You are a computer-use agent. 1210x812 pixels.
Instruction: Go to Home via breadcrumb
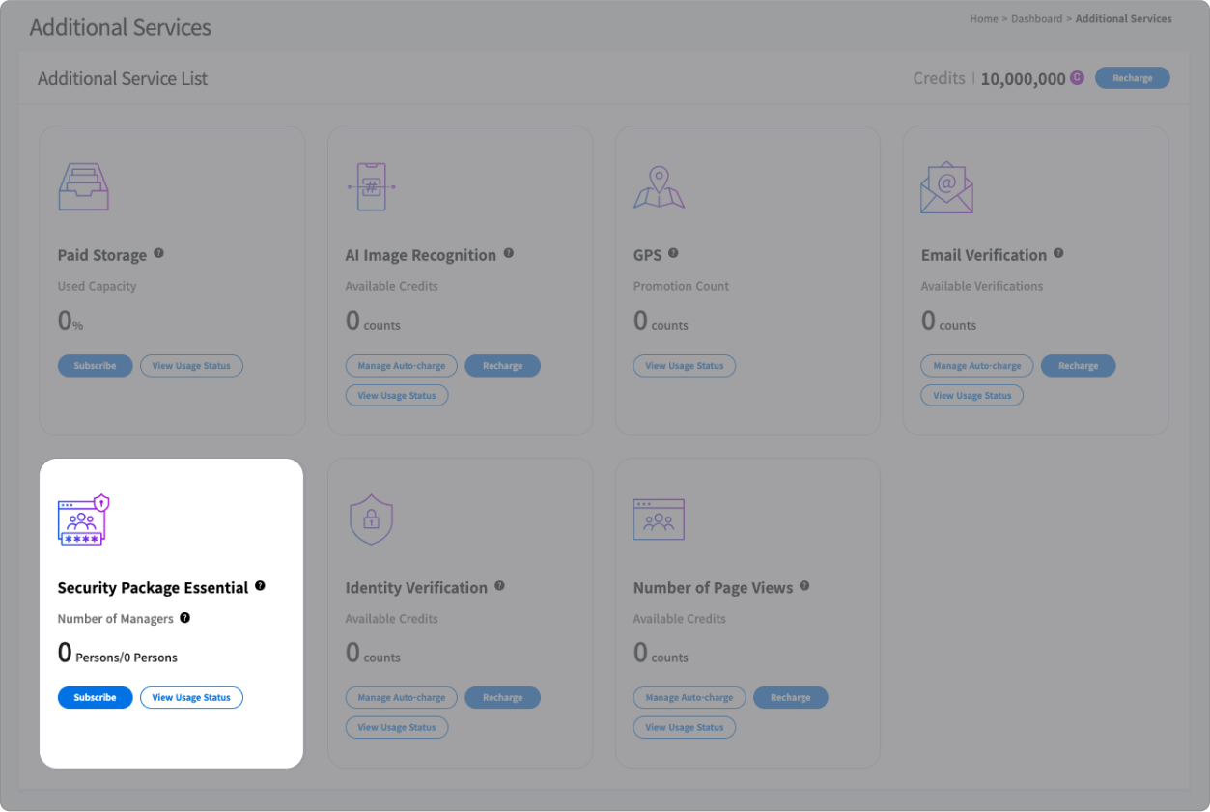(x=983, y=19)
